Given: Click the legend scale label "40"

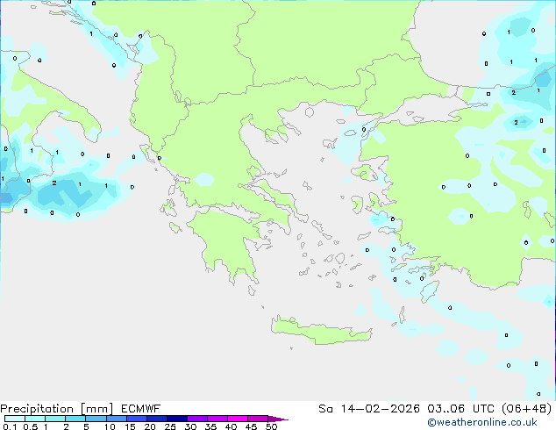Looking at the screenshot, I should pyautogui.click(x=231, y=426).
